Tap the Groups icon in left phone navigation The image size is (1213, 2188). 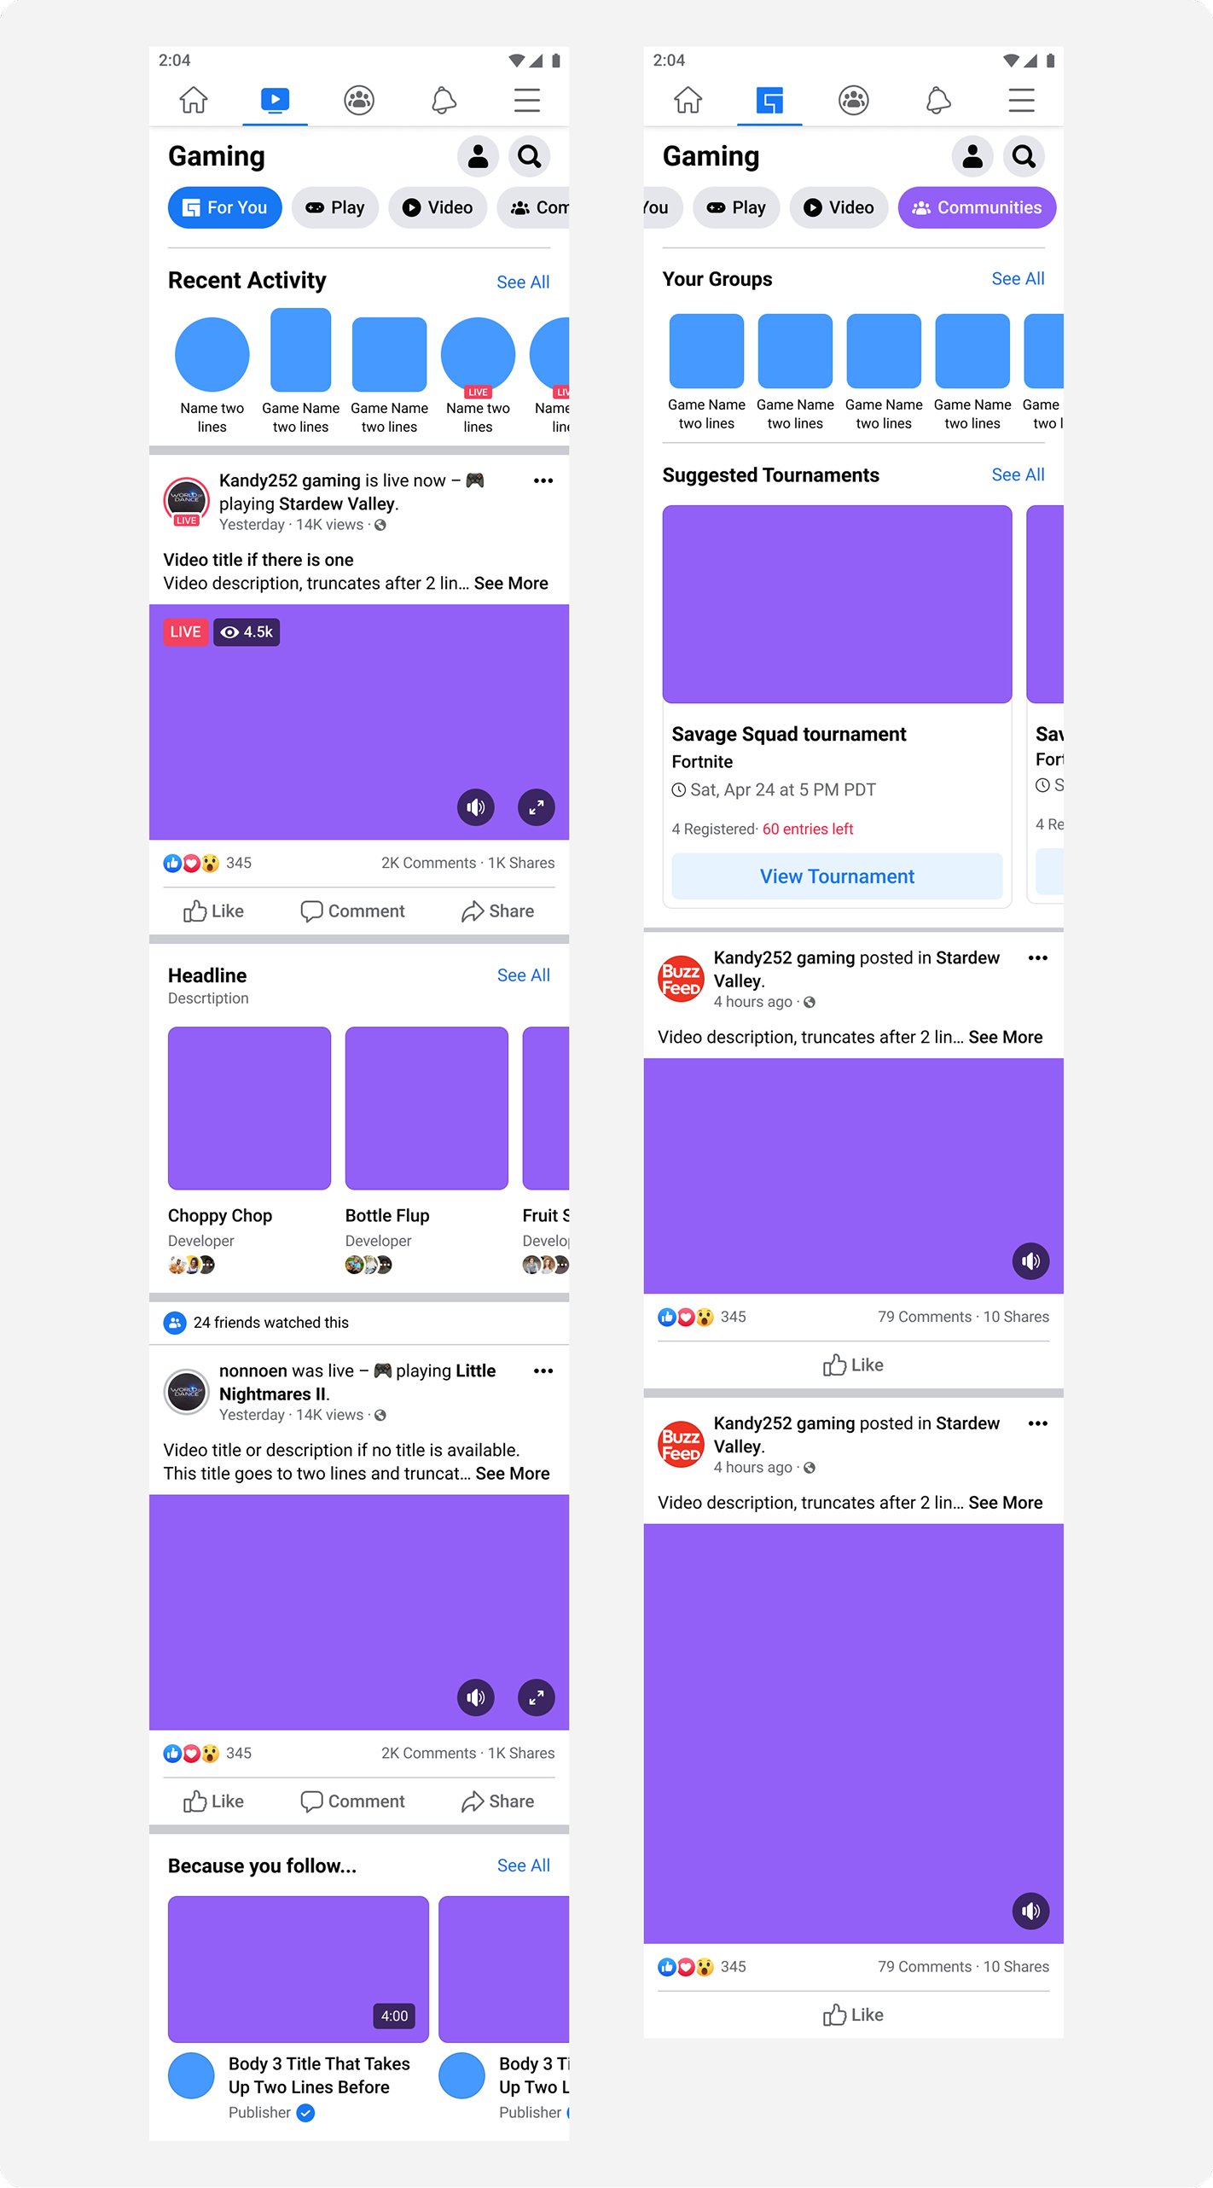click(x=359, y=100)
